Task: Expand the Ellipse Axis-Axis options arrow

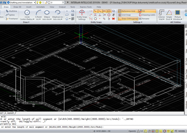Action: click(x=51, y=19)
